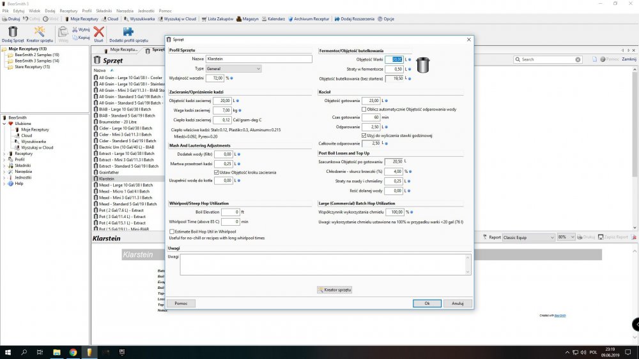This screenshot has width=639, height=359.
Task: Toggle Estimate Boil Hop Util in Whirlpool
Action: click(172, 231)
